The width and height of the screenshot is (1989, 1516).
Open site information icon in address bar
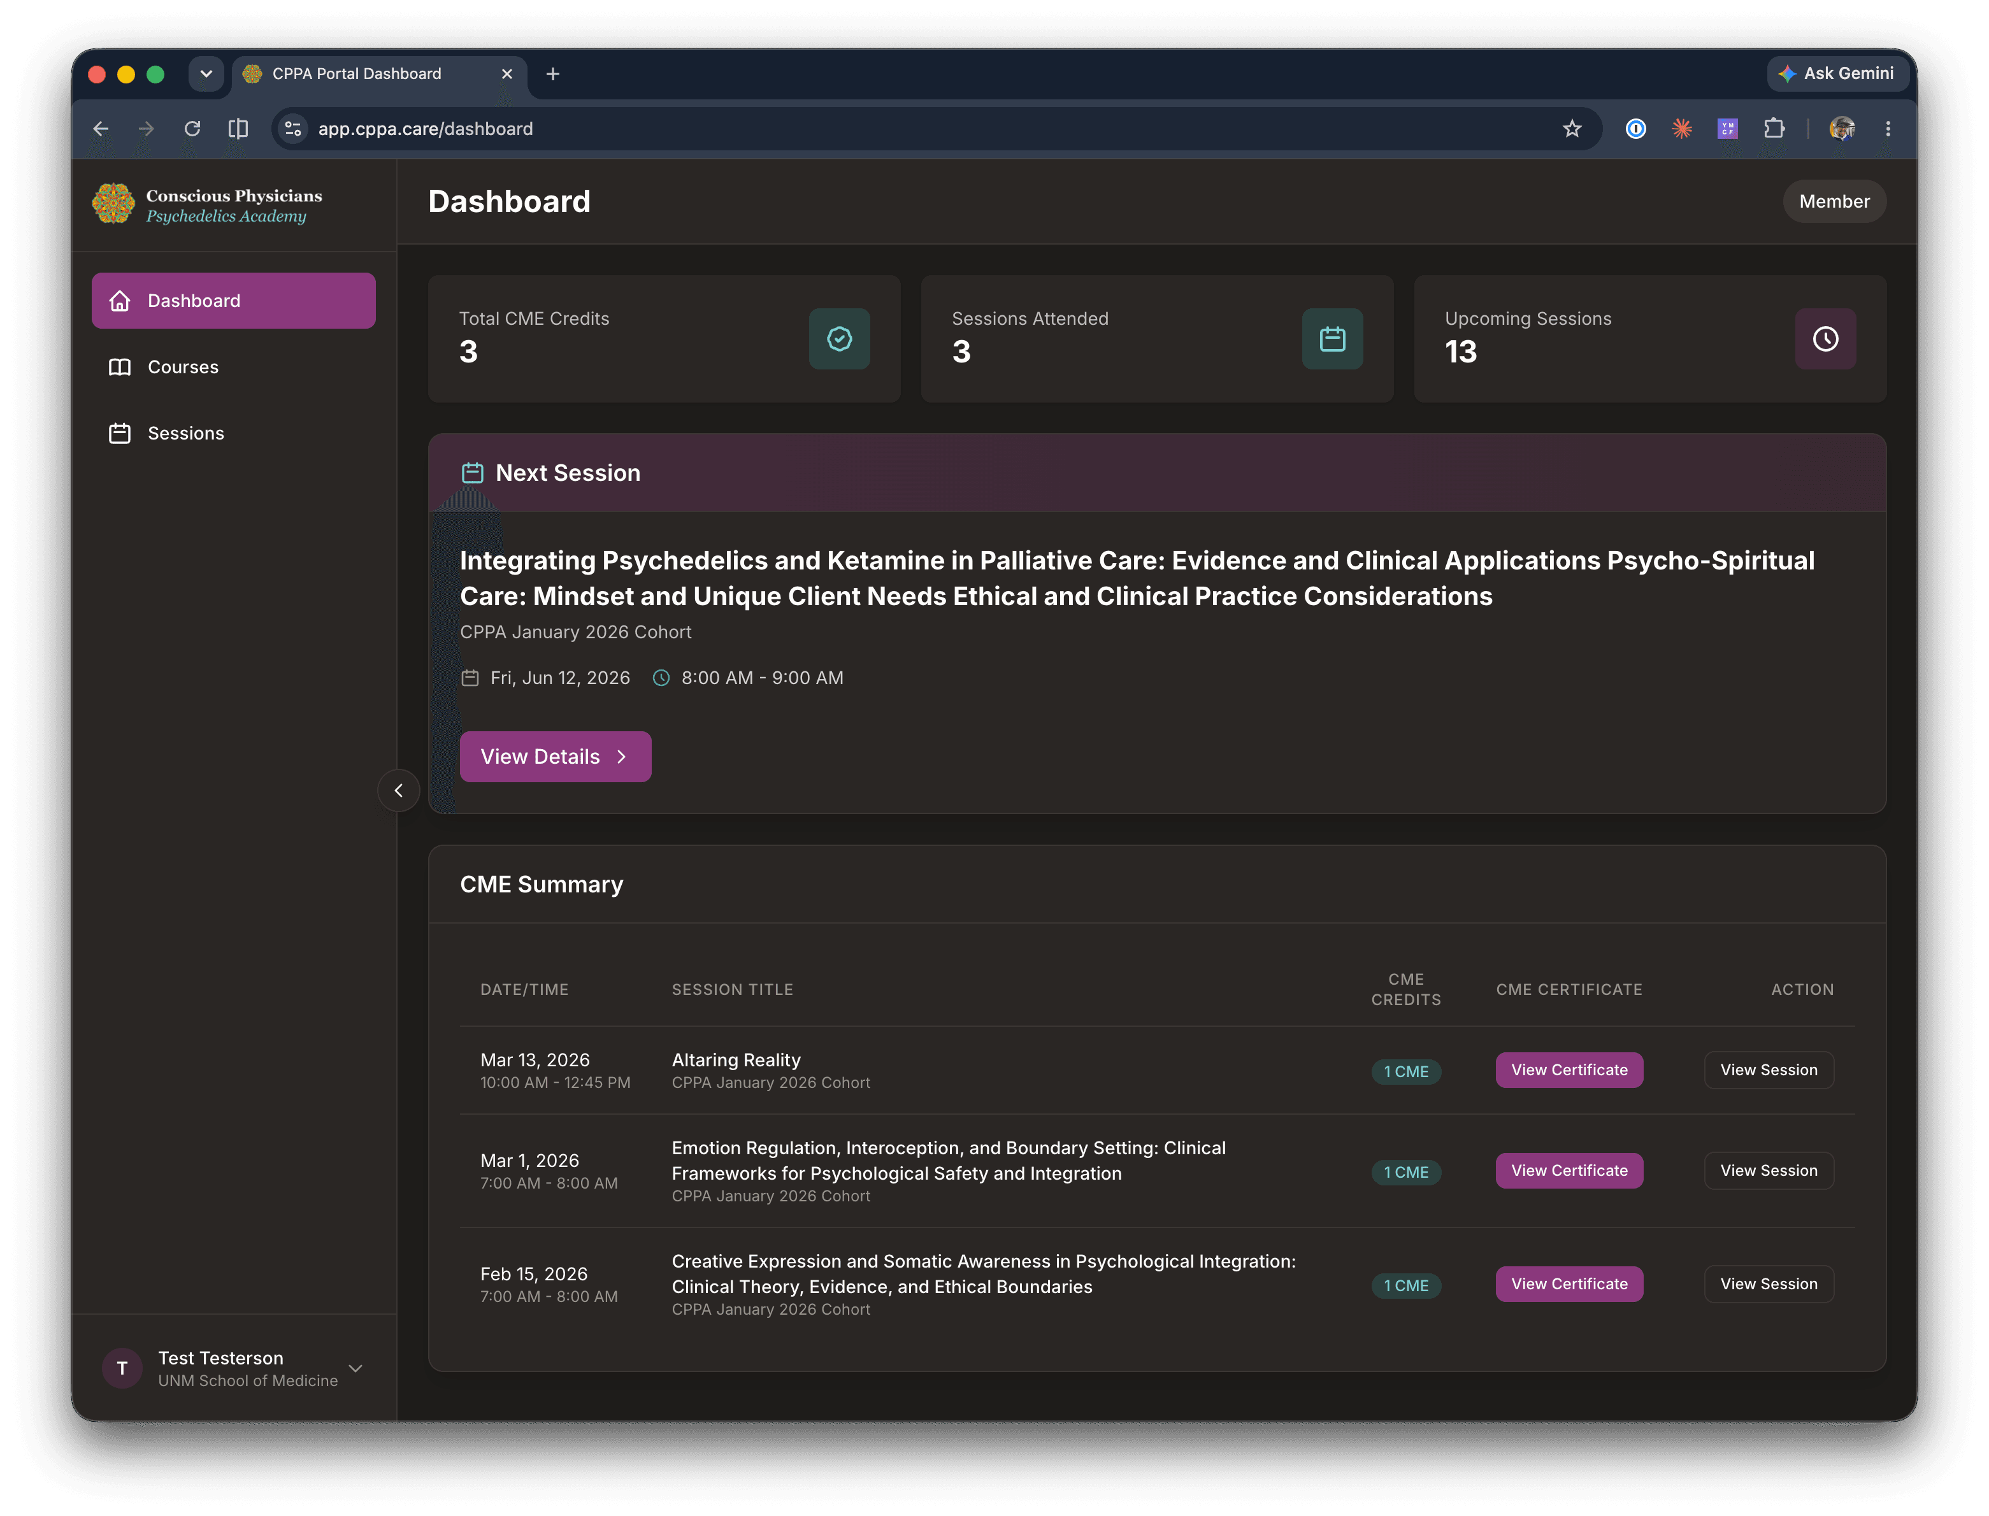293,129
